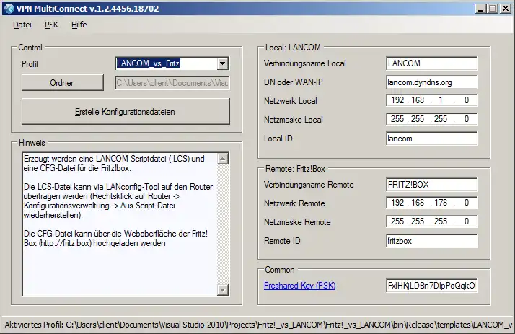Click the Hinweis scrollbar up arrow
This screenshot has height=334, width=515.
point(223,159)
